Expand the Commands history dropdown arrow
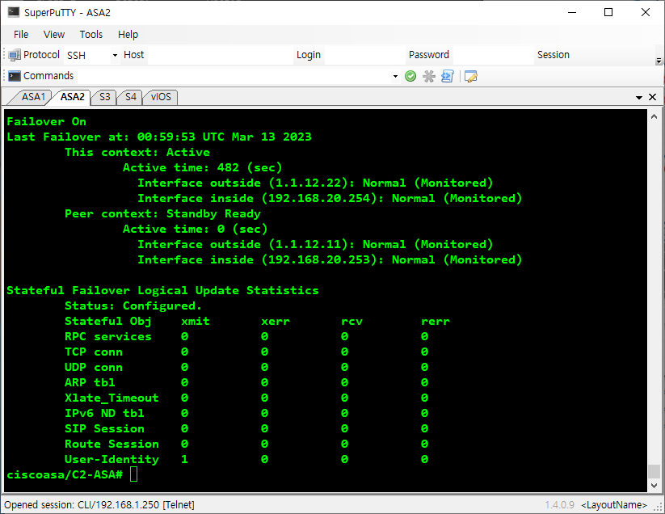The height and width of the screenshot is (514, 665). (395, 76)
